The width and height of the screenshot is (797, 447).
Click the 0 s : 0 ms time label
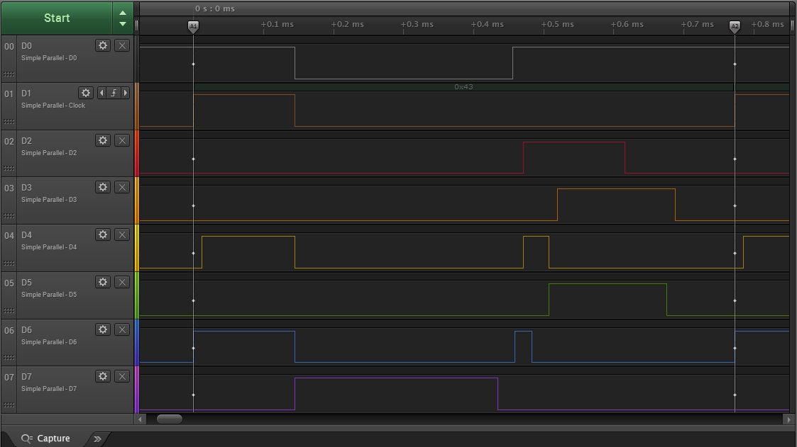pyautogui.click(x=215, y=9)
